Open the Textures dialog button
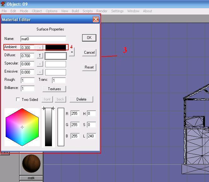 coord(54,89)
